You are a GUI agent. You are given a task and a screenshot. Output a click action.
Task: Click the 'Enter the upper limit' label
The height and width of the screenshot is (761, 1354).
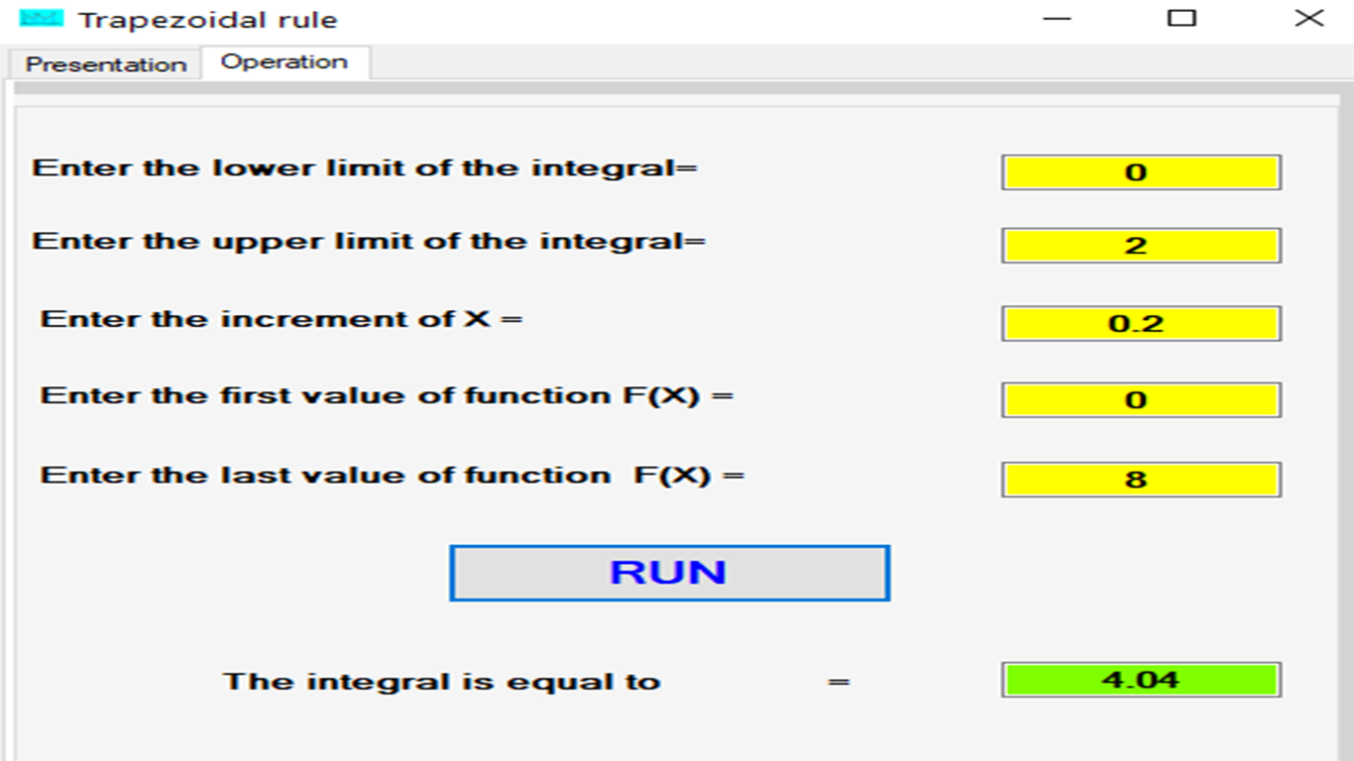point(369,242)
